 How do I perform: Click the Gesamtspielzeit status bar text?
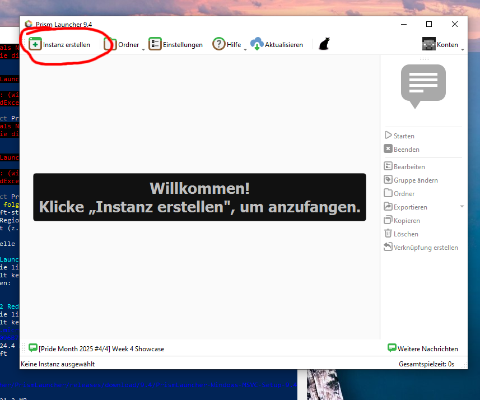(426, 363)
